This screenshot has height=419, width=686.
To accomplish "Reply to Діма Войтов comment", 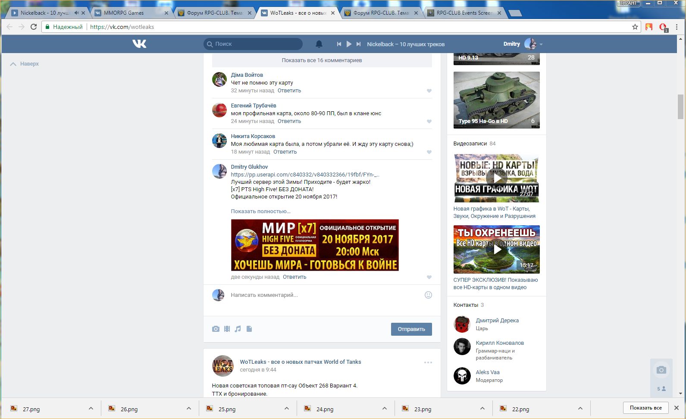I will pos(289,91).
